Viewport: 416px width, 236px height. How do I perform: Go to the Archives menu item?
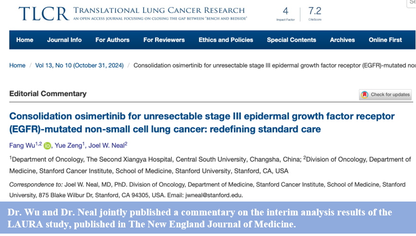pos(342,40)
